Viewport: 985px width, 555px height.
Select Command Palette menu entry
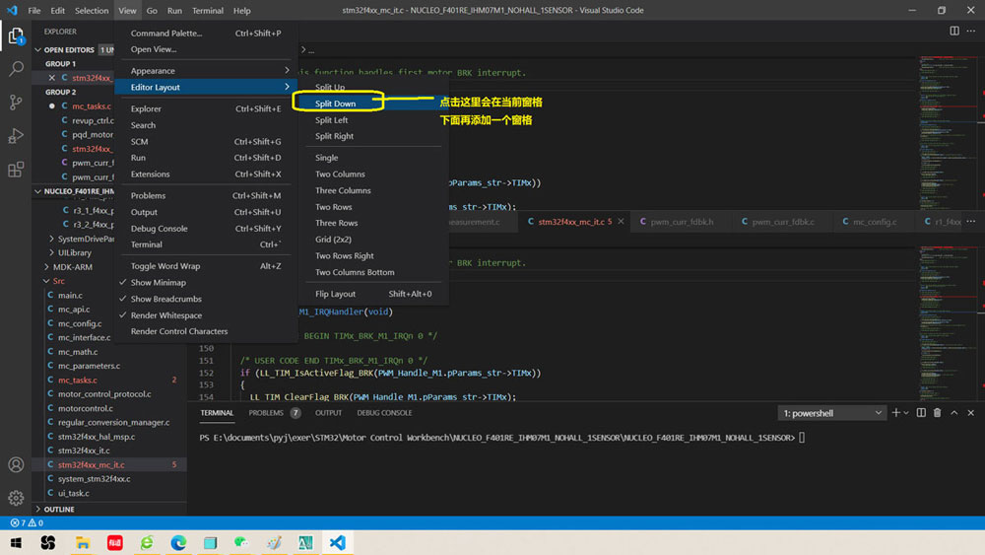(205, 33)
